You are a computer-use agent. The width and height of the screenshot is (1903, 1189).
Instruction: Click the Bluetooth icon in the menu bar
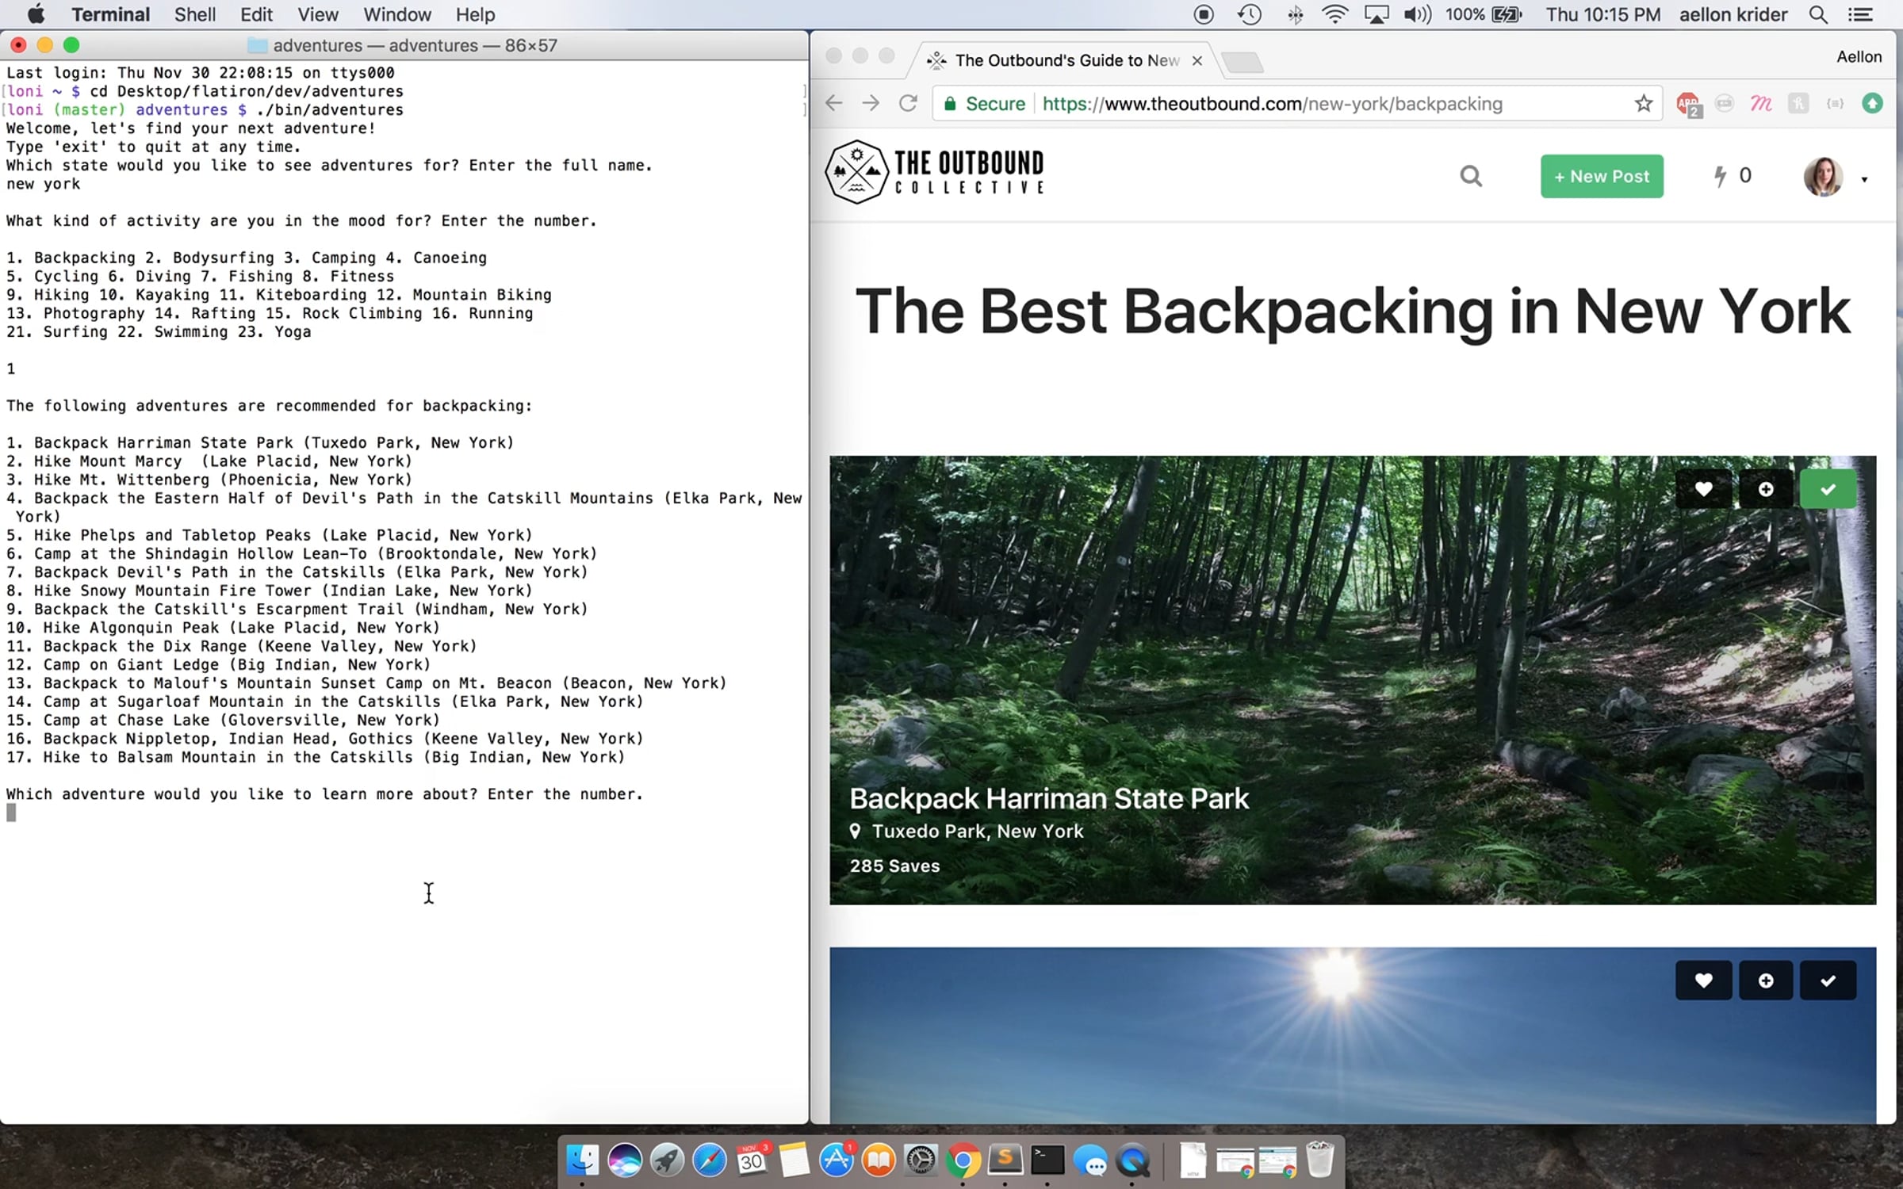click(1295, 14)
